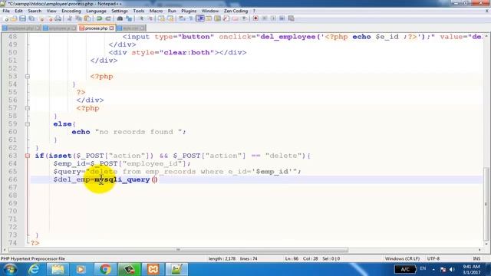Image resolution: width=491 pixels, height=276 pixels.
Task: Toggle the highlighted Indent Guide button
Action: [199, 18]
